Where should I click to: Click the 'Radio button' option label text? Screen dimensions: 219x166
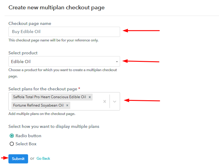pos(28,136)
